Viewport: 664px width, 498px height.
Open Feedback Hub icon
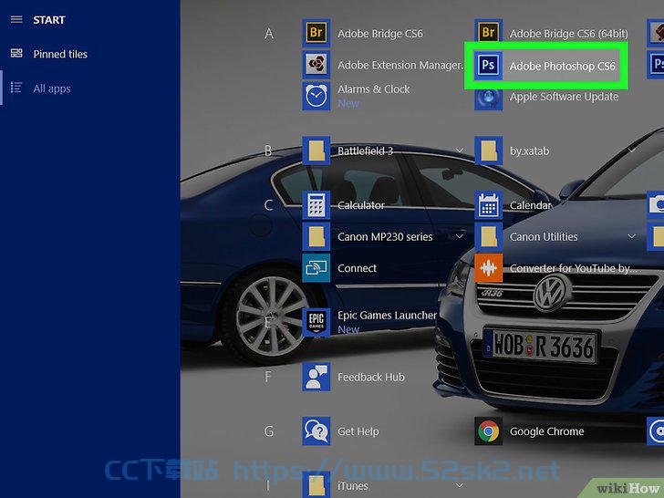(x=316, y=377)
